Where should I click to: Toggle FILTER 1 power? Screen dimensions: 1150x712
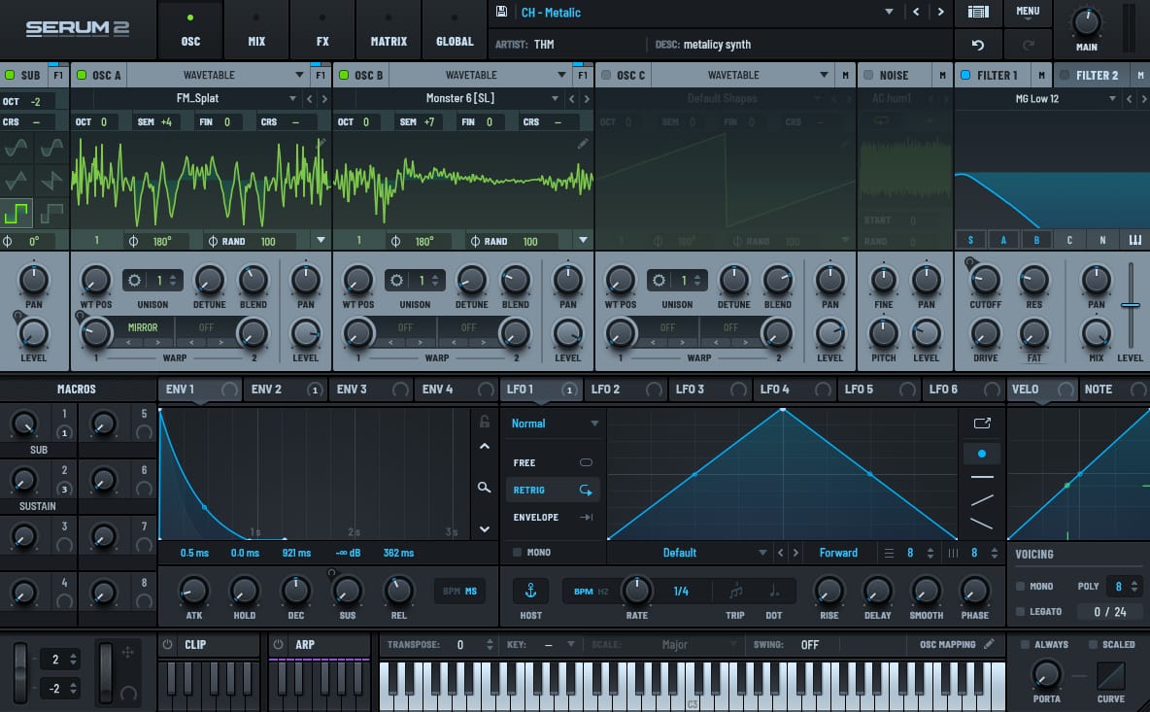(x=965, y=75)
